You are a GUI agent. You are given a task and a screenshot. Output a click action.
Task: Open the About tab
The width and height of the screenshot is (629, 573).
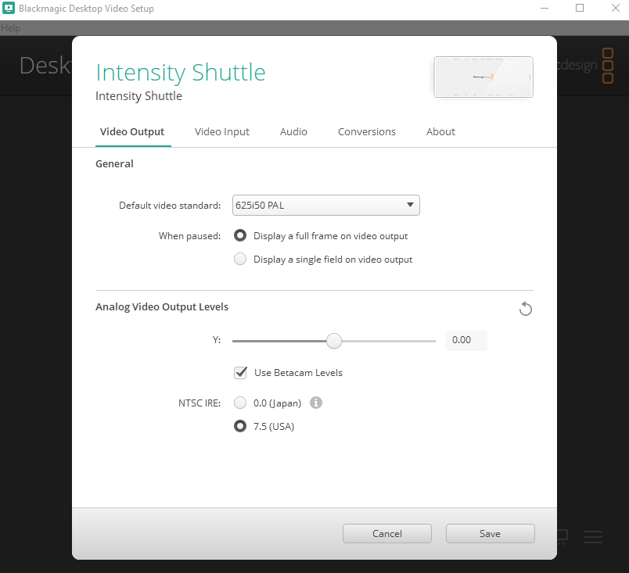point(440,132)
